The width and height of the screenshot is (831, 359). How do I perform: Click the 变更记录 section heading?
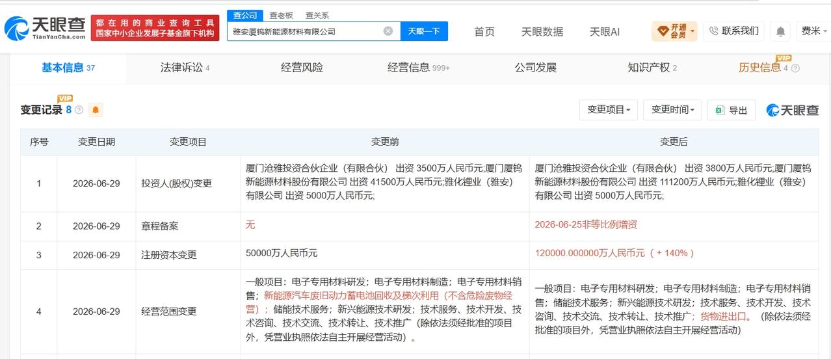click(x=41, y=110)
